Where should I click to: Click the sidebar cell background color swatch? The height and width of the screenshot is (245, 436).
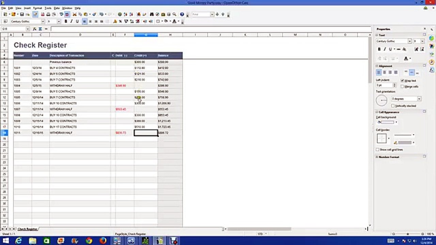pos(388,122)
